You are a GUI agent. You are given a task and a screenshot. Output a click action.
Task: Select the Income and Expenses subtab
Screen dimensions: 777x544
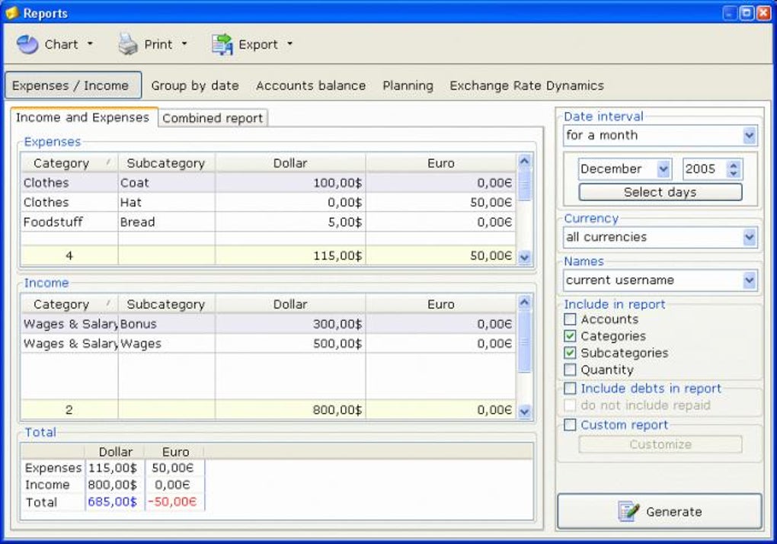(83, 117)
